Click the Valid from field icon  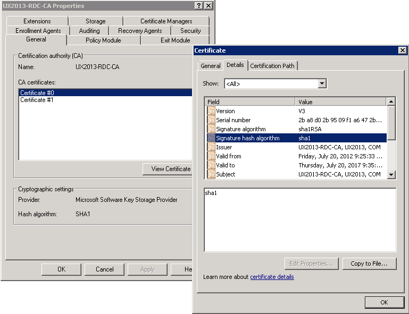211,156
